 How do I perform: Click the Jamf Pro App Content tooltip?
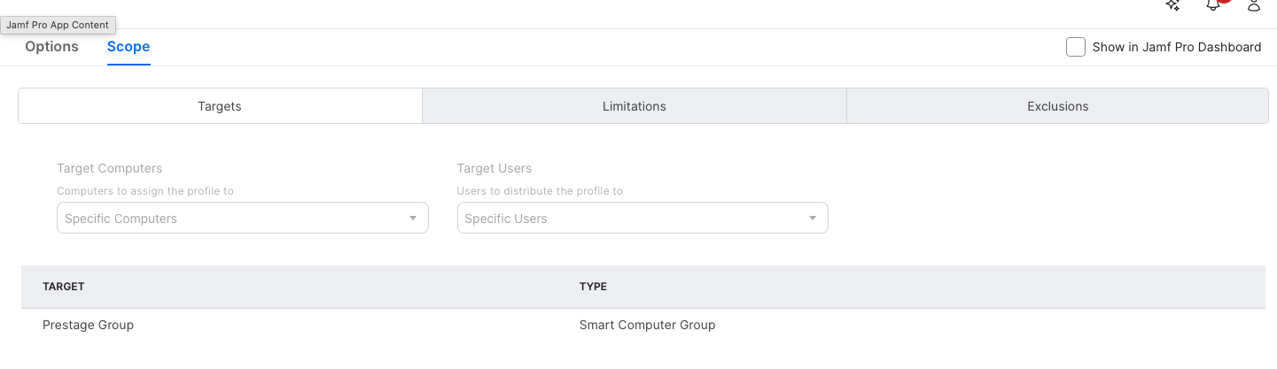58,26
